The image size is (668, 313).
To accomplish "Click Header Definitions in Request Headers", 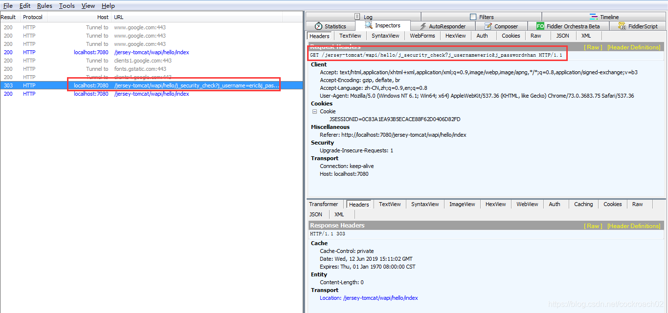I will click(x=634, y=47).
